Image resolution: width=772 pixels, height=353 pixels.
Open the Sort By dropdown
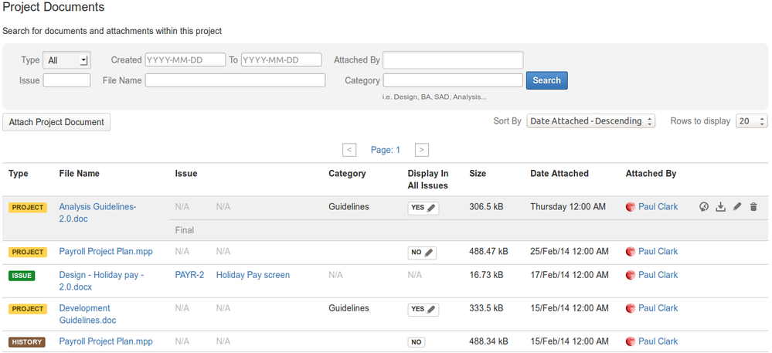click(591, 121)
